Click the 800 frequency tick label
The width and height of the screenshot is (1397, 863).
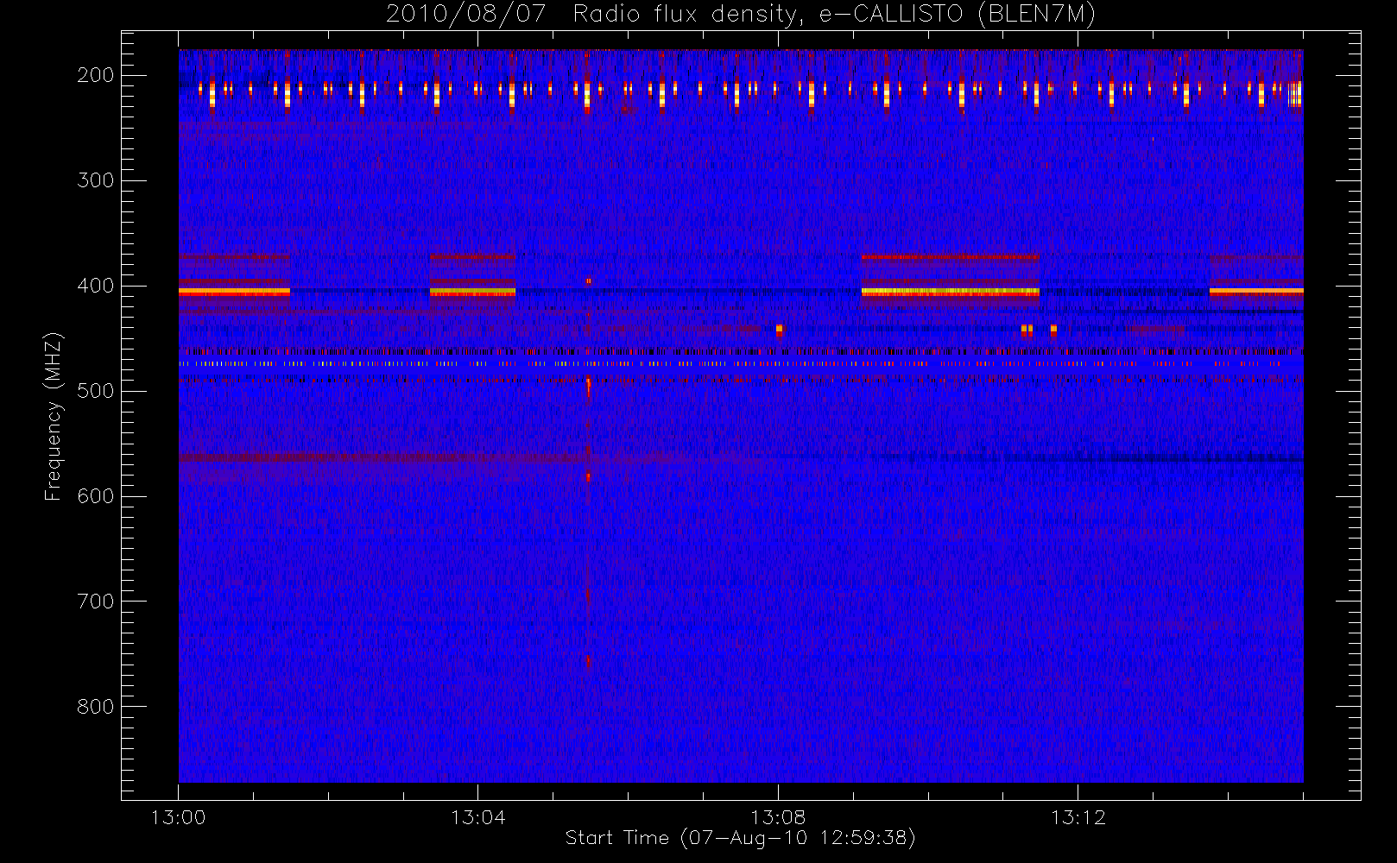96,707
